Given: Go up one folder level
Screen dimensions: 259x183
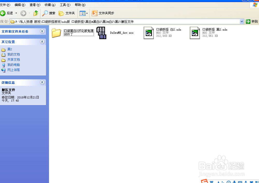Looking at the screenshot, I should click(x=36, y=13).
